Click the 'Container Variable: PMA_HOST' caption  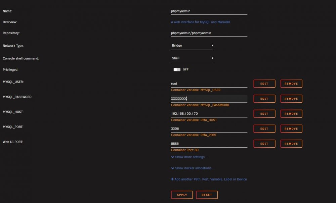pyautogui.click(x=194, y=120)
